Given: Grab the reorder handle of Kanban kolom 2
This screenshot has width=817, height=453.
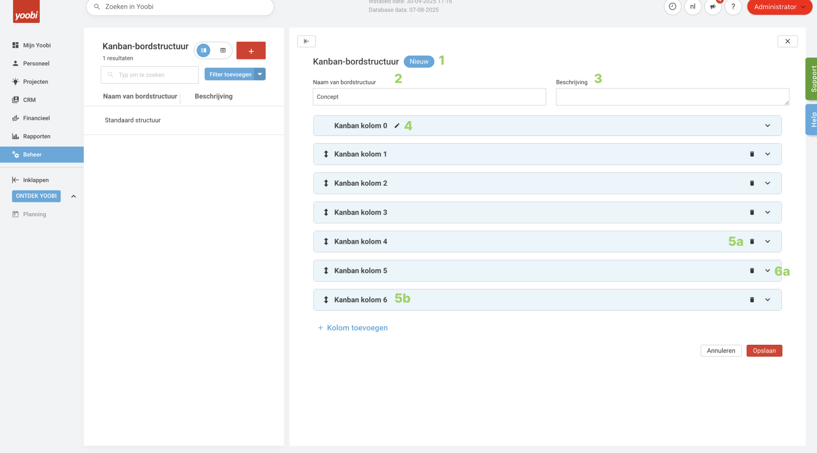Looking at the screenshot, I should click(326, 183).
